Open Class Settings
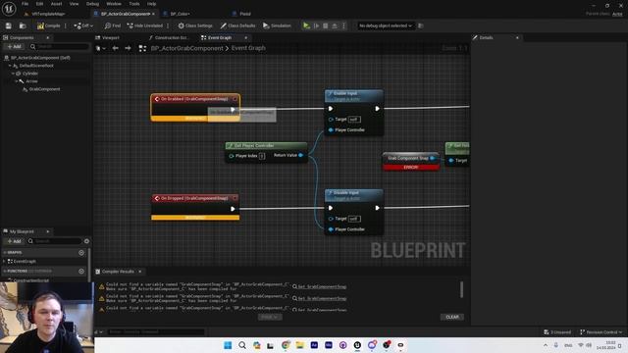Viewport: 628px width, 353px height. point(195,25)
